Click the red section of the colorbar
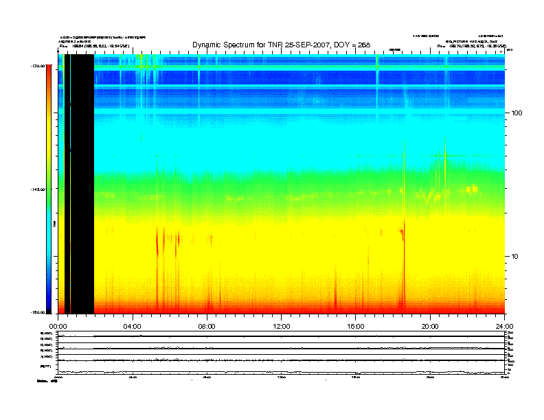This screenshot has height=420, width=544. click(x=49, y=75)
